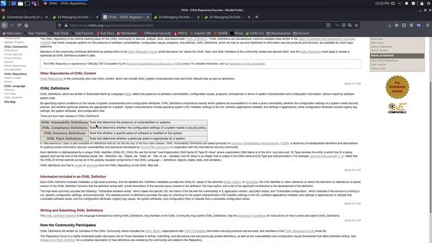Select the OVAL Vulnerability Definitions cell
Viewport: 432px width, 243px height.
pyautogui.click(x=64, y=122)
